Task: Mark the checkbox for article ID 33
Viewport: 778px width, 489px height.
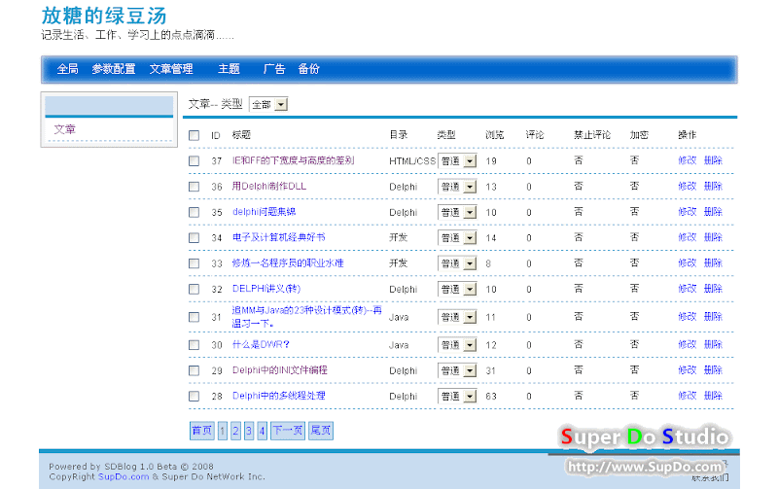Action: (x=194, y=263)
